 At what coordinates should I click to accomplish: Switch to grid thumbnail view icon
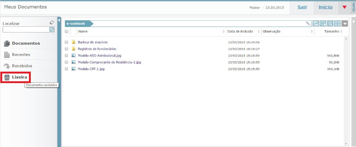click(337, 24)
